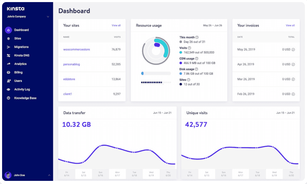The width and height of the screenshot is (307, 184).
Task: Switch to Sat 6/15 on Data transfer chart
Action: click(83, 174)
